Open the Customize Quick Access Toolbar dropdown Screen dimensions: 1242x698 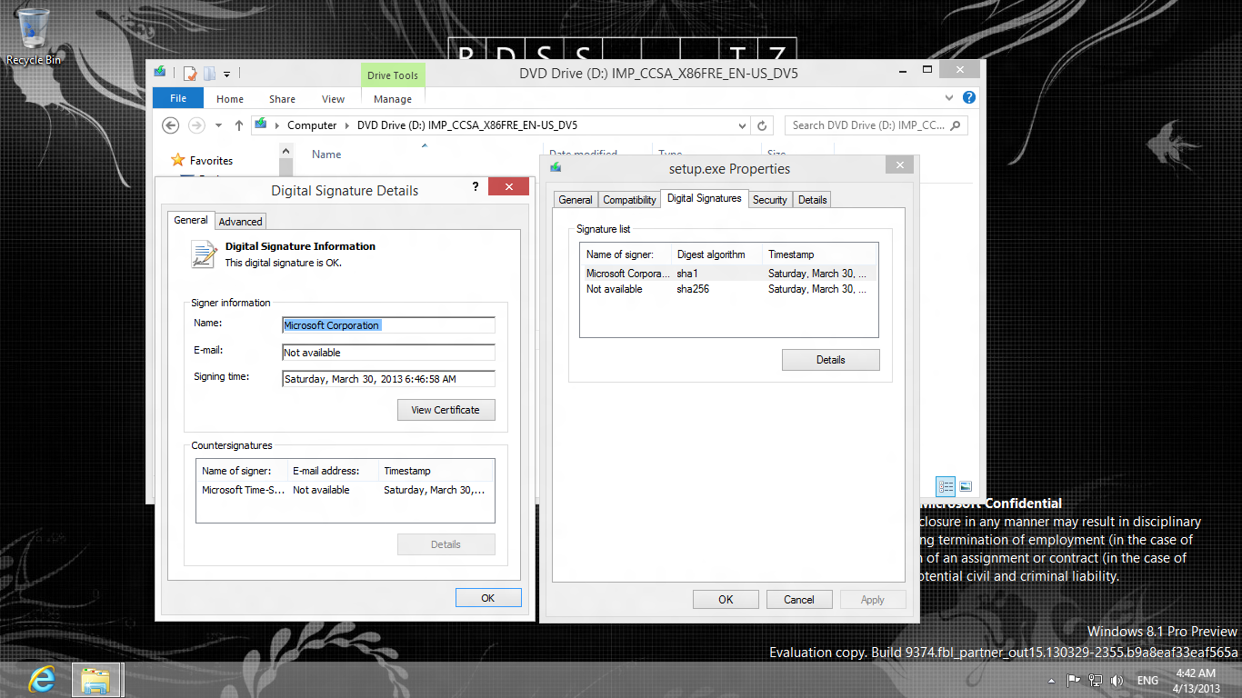coord(227,74)
